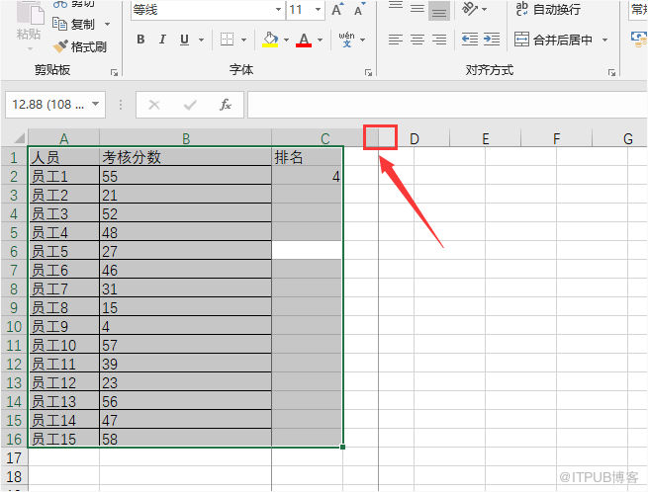Image resolution: width=648 pixels, height=492 pixels.
Task: Click the 粘贴 paste button
Action: 29,26
